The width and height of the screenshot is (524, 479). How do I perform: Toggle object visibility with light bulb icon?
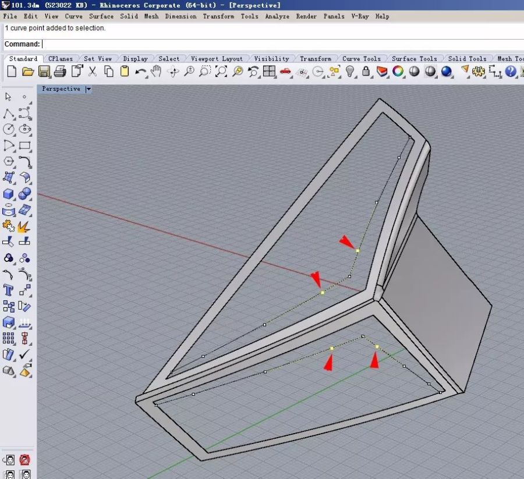click(x=350, y=72)
